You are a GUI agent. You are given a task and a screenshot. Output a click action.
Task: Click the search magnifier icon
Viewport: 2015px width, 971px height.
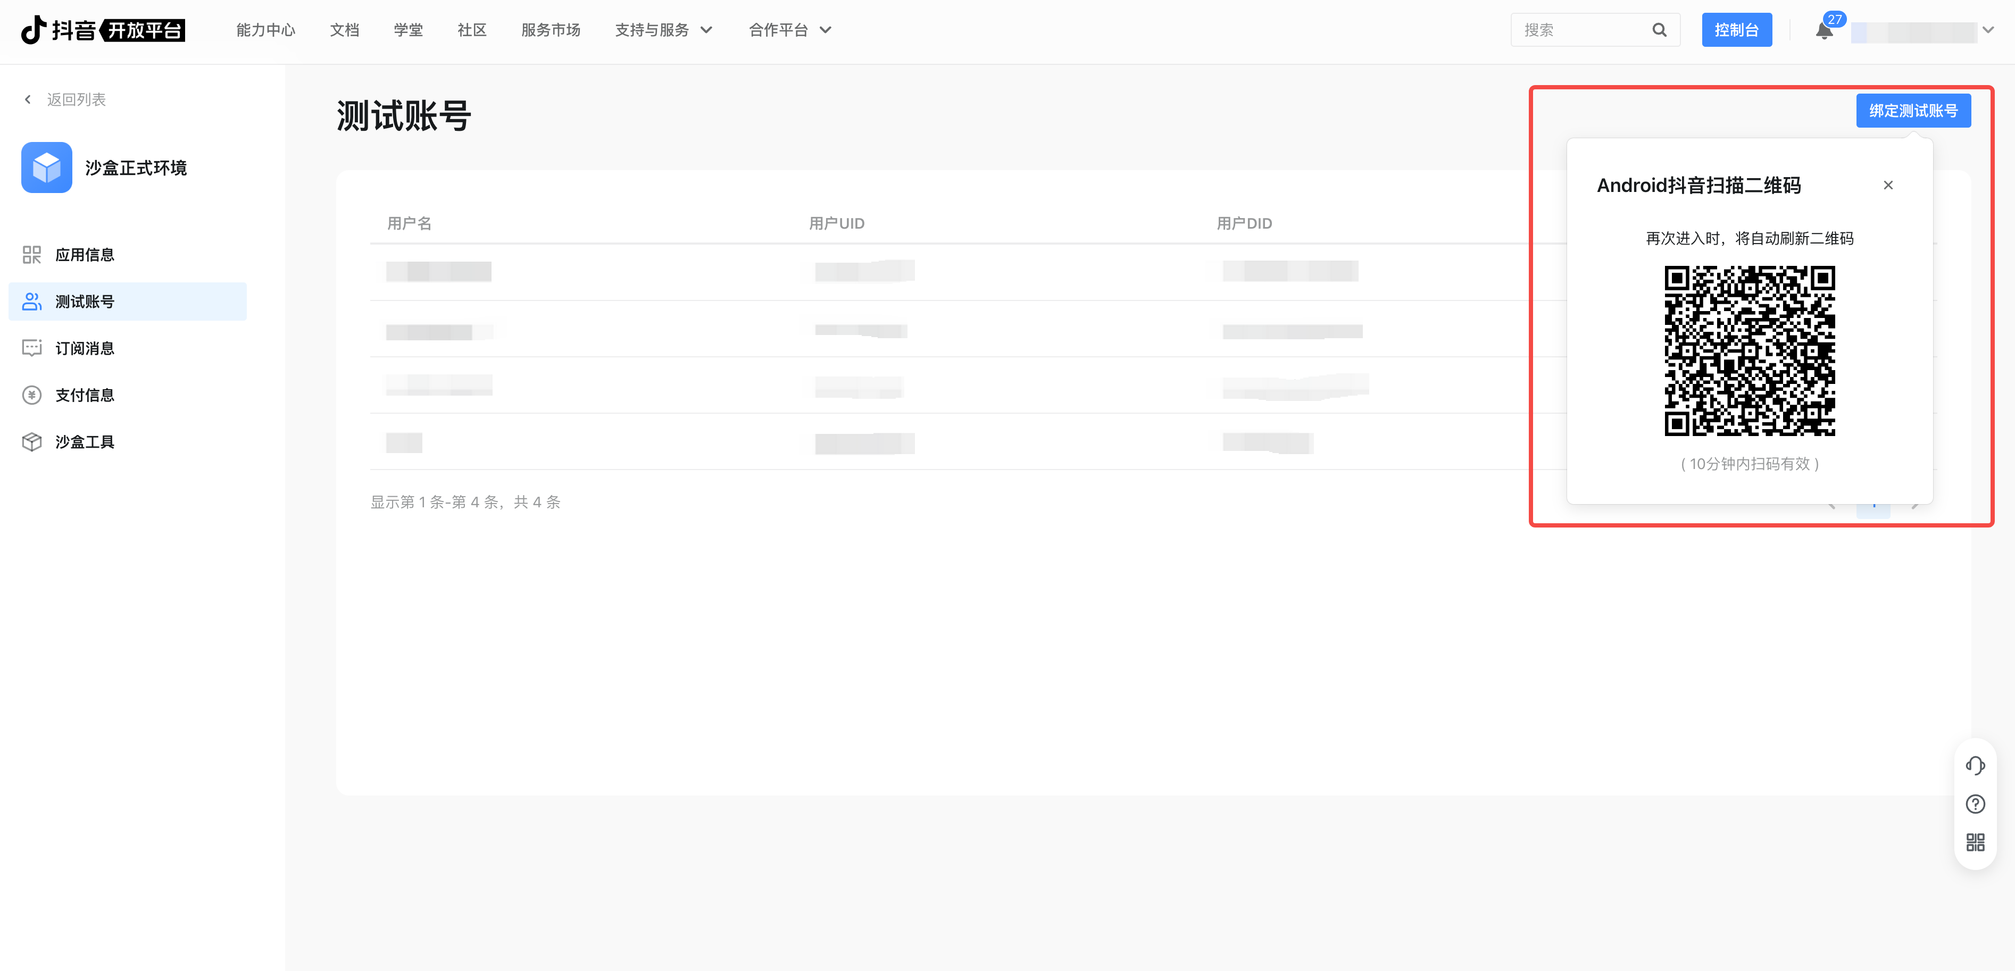pos(1659,30)
